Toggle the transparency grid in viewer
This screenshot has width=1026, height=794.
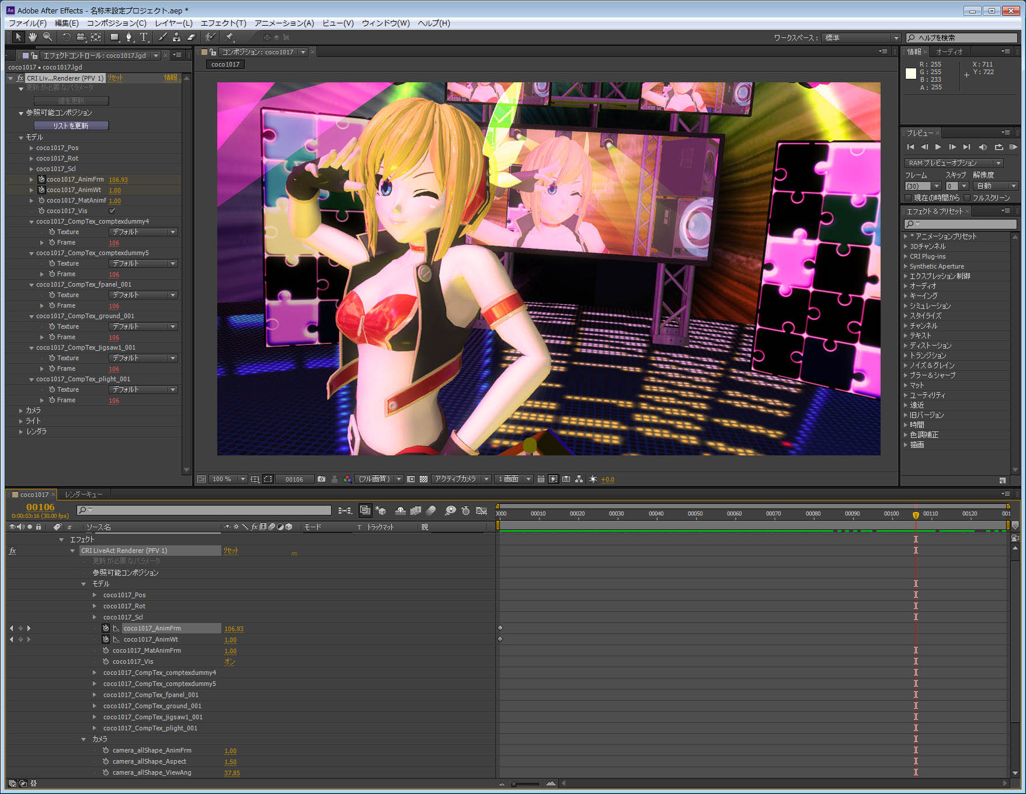[x=424, y=479]
